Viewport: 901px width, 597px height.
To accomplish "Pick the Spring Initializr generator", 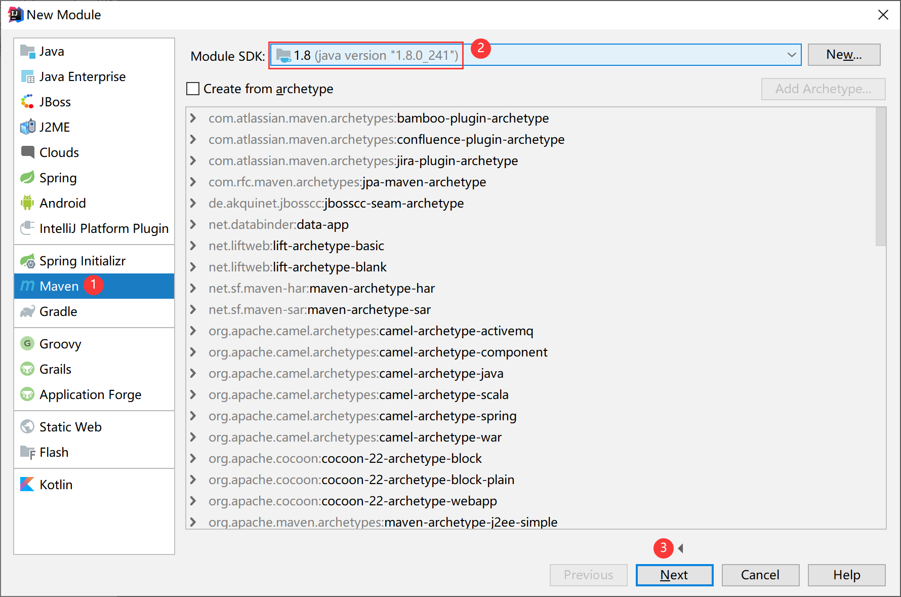I will tap(94, 261).
